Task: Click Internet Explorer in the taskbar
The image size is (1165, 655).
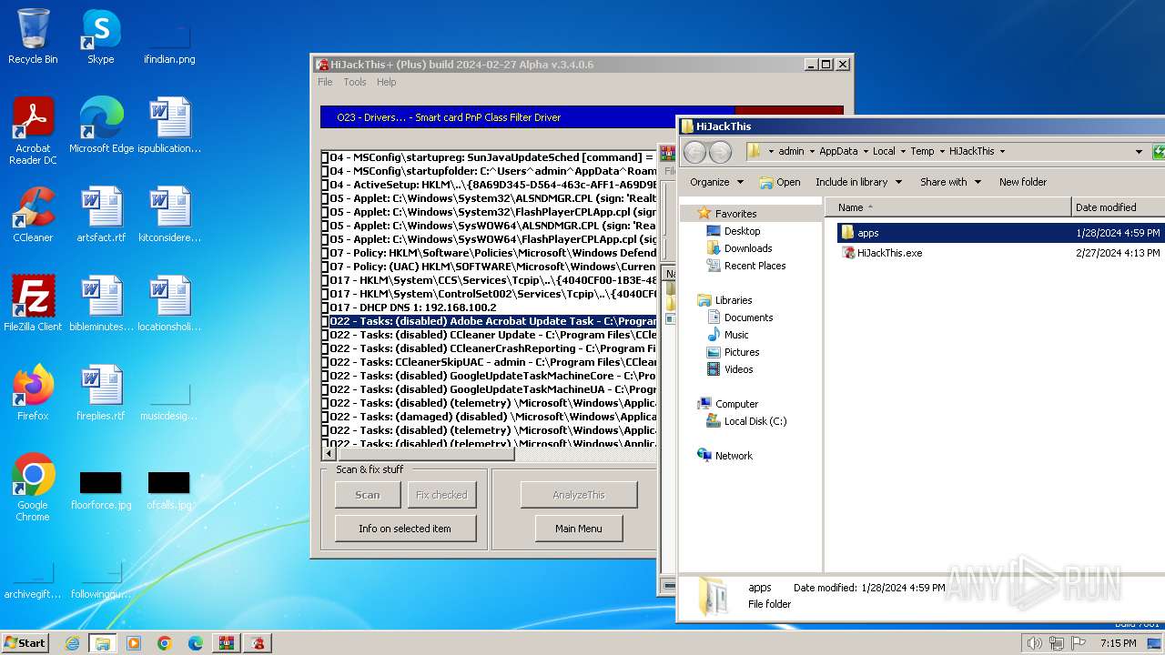Action: point(72,643)
